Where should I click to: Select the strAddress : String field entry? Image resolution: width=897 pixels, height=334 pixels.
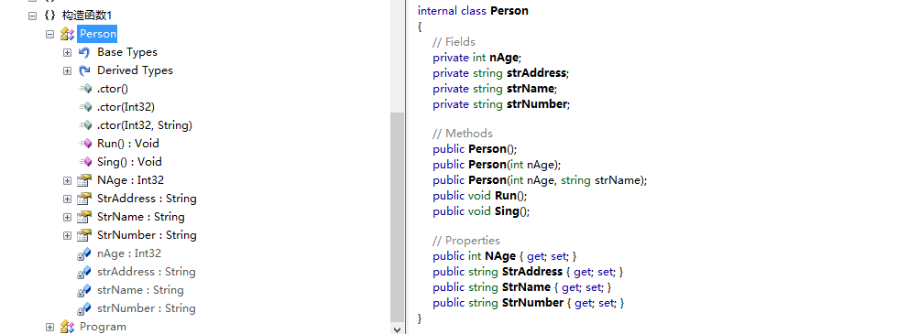pos(147,272)
